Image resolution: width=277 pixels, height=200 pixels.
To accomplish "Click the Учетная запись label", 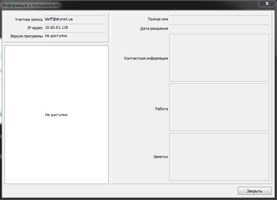I will (x=29, y=20).
